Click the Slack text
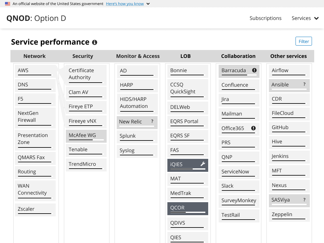This screenshot has width=324, height=243. coord(227,186)
